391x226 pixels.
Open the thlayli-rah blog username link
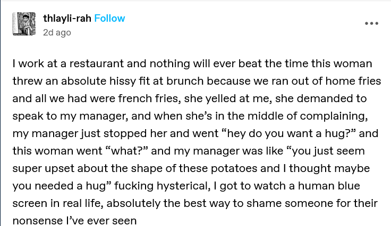[x=67, y=19]
